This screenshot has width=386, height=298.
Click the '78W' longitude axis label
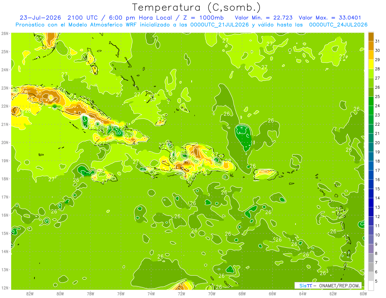[90, 293]
